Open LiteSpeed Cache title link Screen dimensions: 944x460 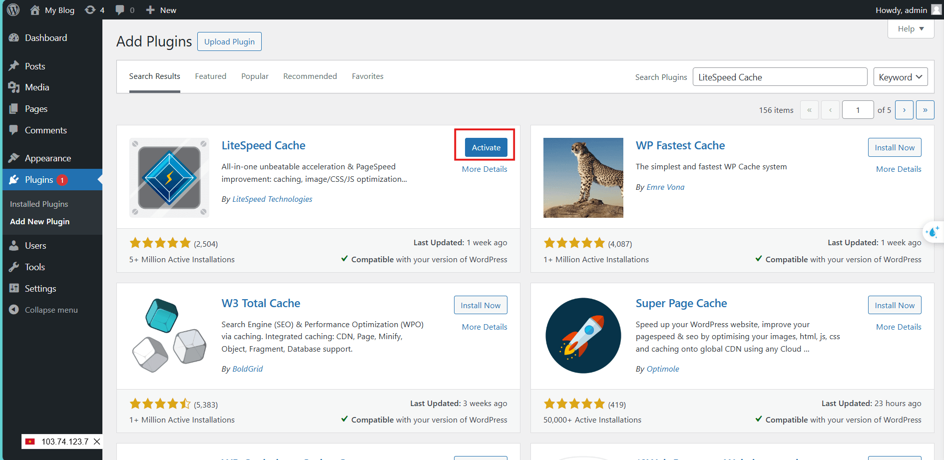(263, 145)
